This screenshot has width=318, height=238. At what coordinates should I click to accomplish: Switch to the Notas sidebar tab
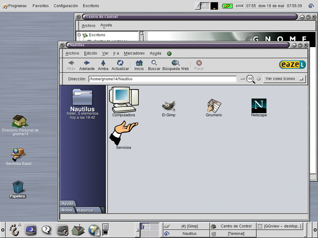(x=67, y=210)
